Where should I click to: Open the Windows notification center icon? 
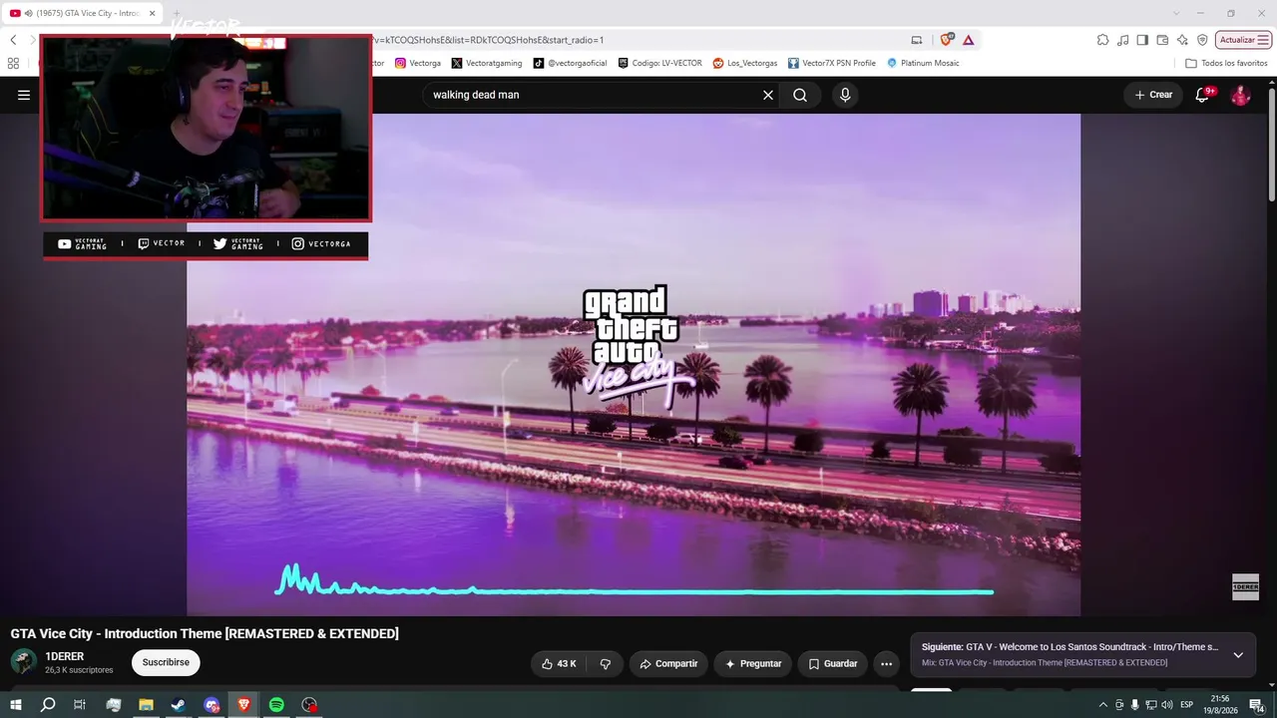point(1256,704)
